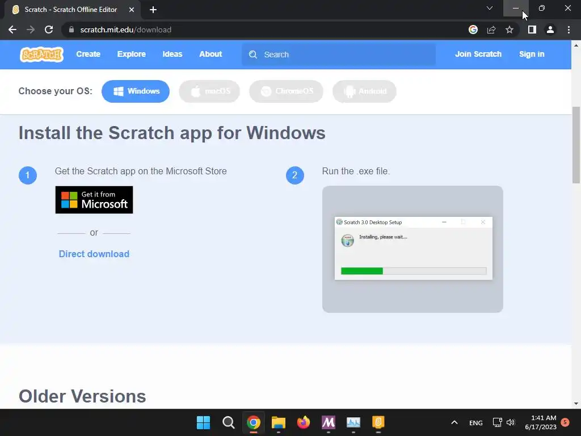Click the Direct download link

coord(94,254)
